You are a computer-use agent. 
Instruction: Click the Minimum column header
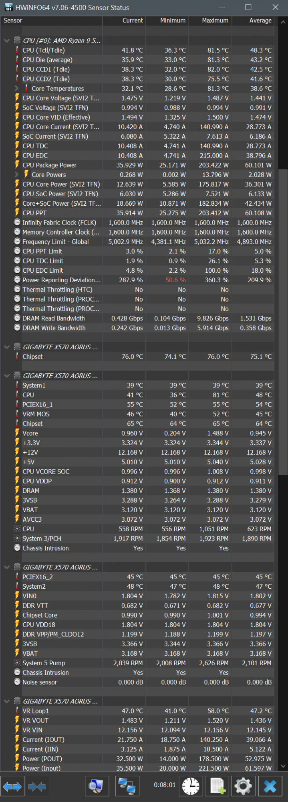[167, 20]
